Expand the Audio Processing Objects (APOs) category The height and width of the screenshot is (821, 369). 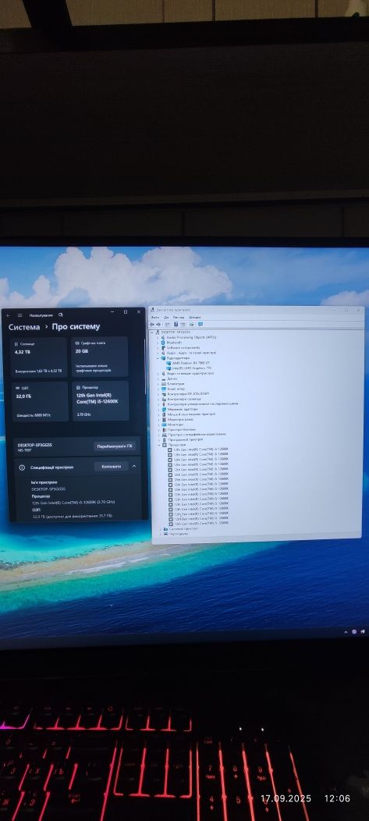[158, 337]
